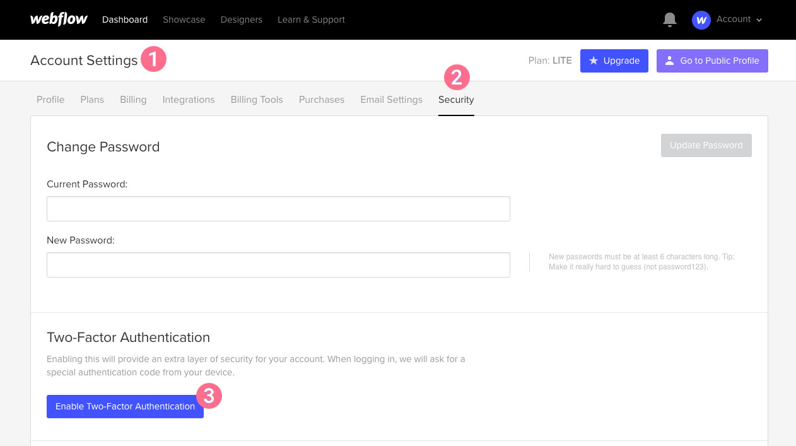Open the Billing tab

[x=133, y=100]
